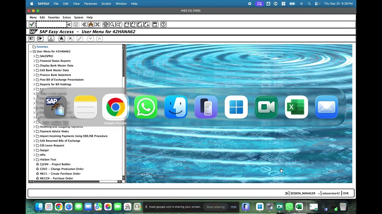
Task: Click the SAP Business Workplace download icon
Action: pyautogui.click(x=51, y=39)
